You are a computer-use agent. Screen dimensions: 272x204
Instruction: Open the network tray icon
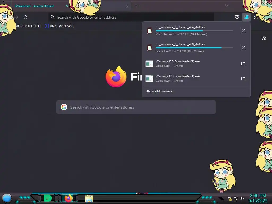236,198
